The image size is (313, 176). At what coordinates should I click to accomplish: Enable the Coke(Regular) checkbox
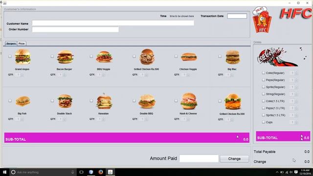264,73
